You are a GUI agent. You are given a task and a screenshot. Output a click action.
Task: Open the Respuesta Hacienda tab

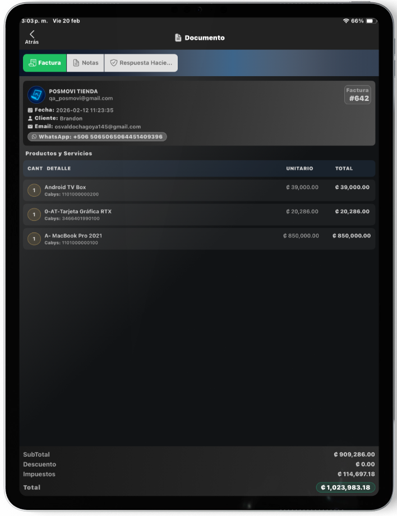click(x=141, y=63)
